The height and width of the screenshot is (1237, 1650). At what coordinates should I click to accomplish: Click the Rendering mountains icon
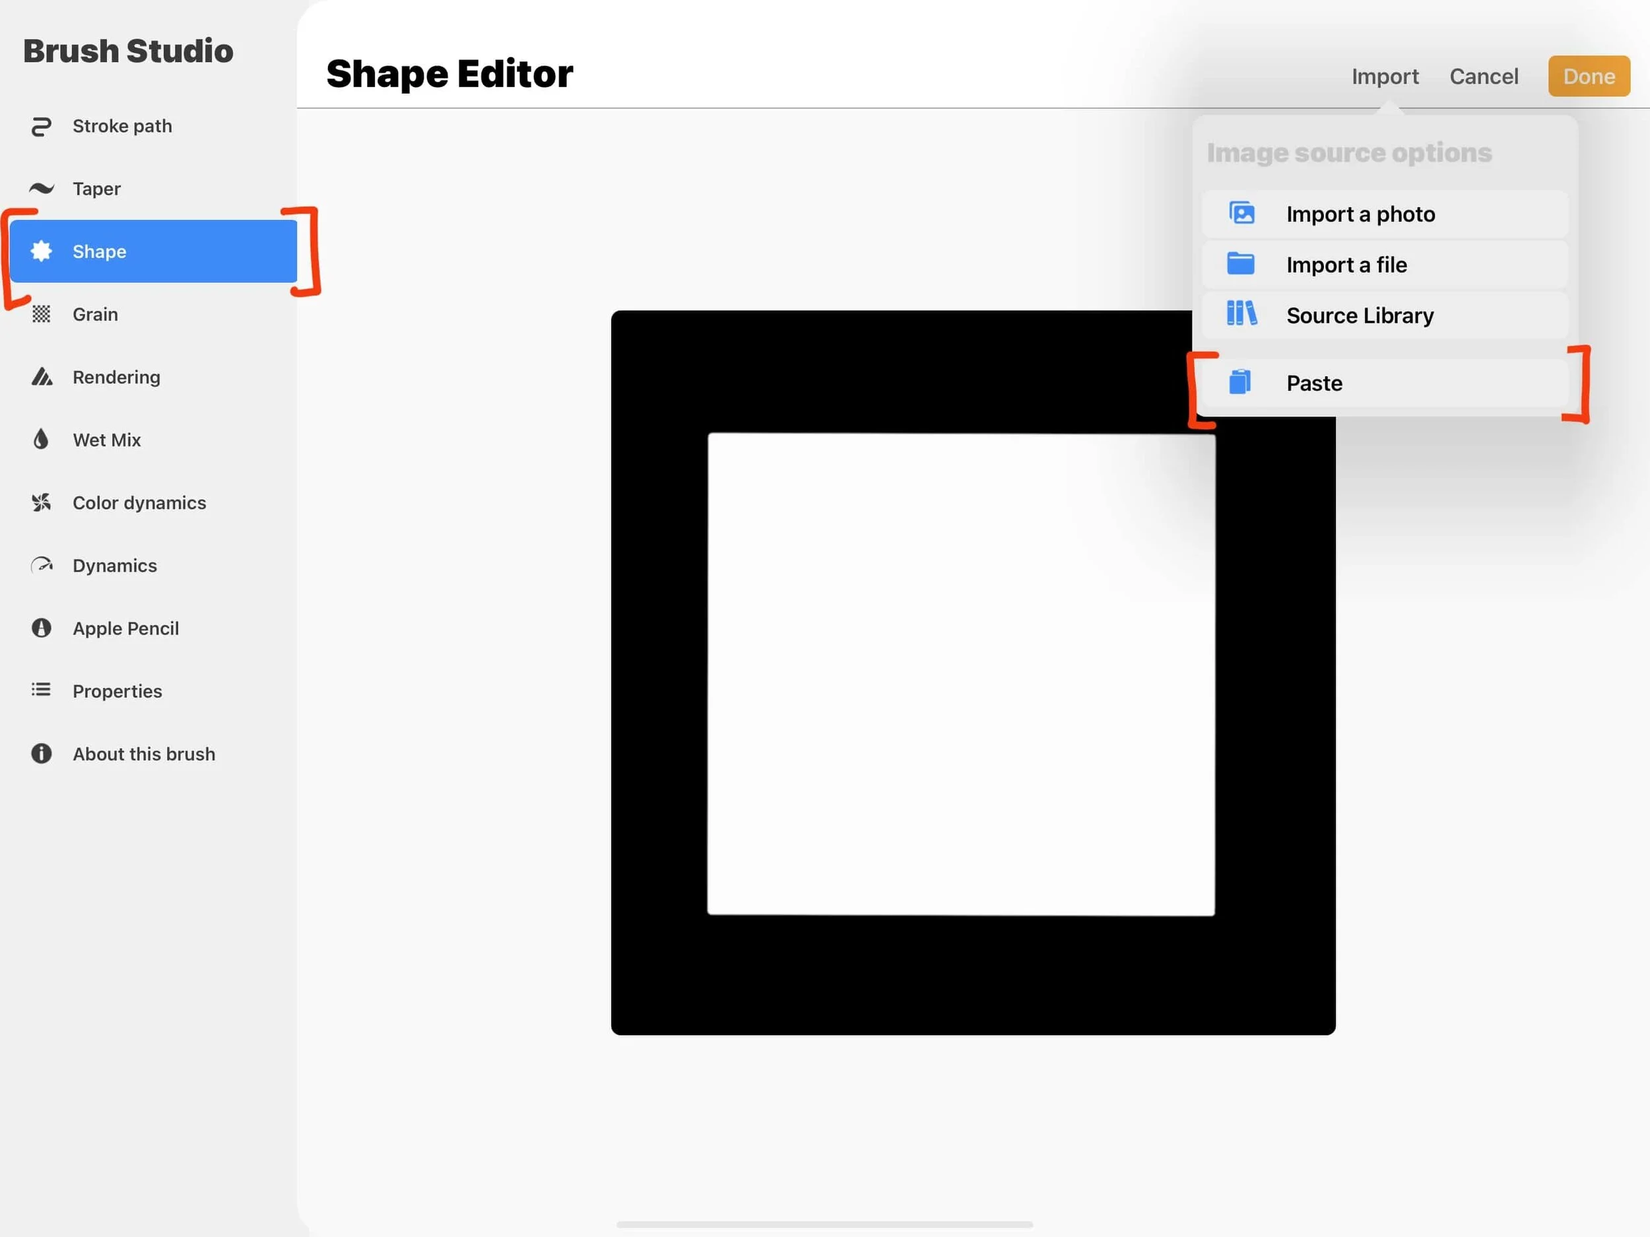click(x=41, y=377)
